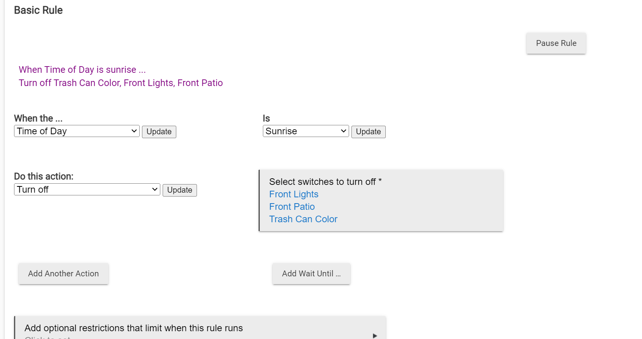Select the Front Lights switch link
This screenshot has height=339, width=642.
tap(294, 194)
